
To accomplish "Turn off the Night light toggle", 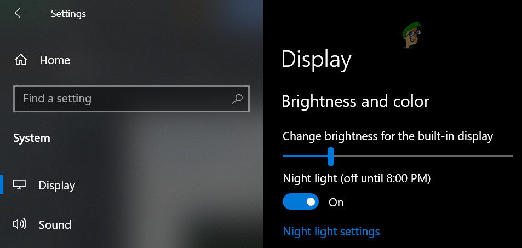I will [x=300, y=202].
